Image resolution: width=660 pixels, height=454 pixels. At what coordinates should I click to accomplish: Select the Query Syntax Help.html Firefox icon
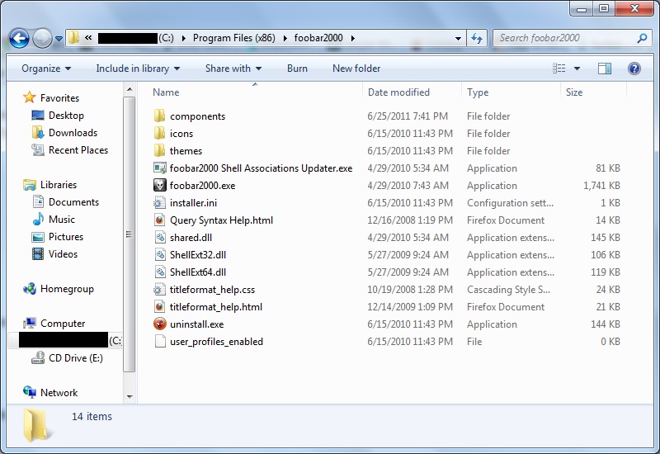click(159, 220)
